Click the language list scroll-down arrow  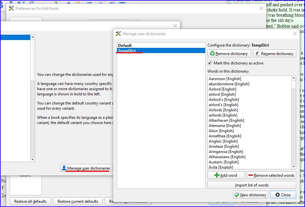[33, 159]
